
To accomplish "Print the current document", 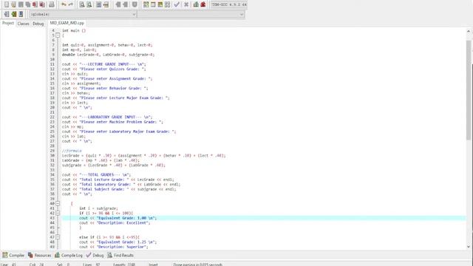I will pos(52,4).
